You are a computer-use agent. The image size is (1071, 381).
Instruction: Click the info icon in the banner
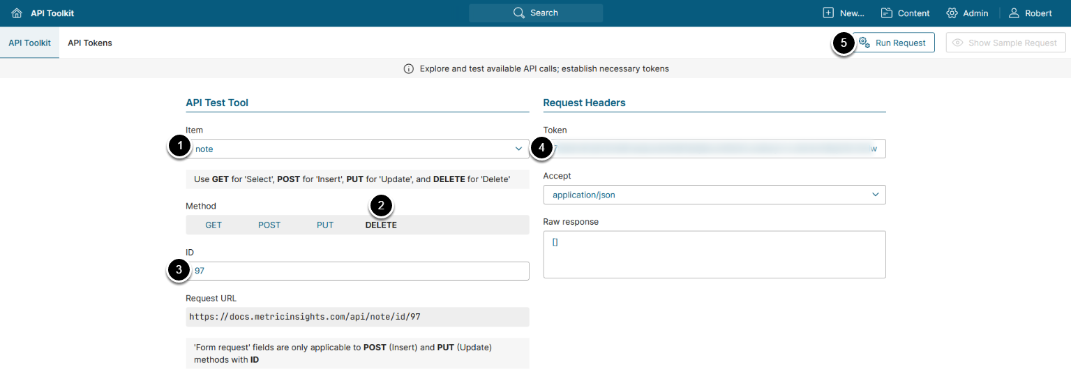click(409, 69)
